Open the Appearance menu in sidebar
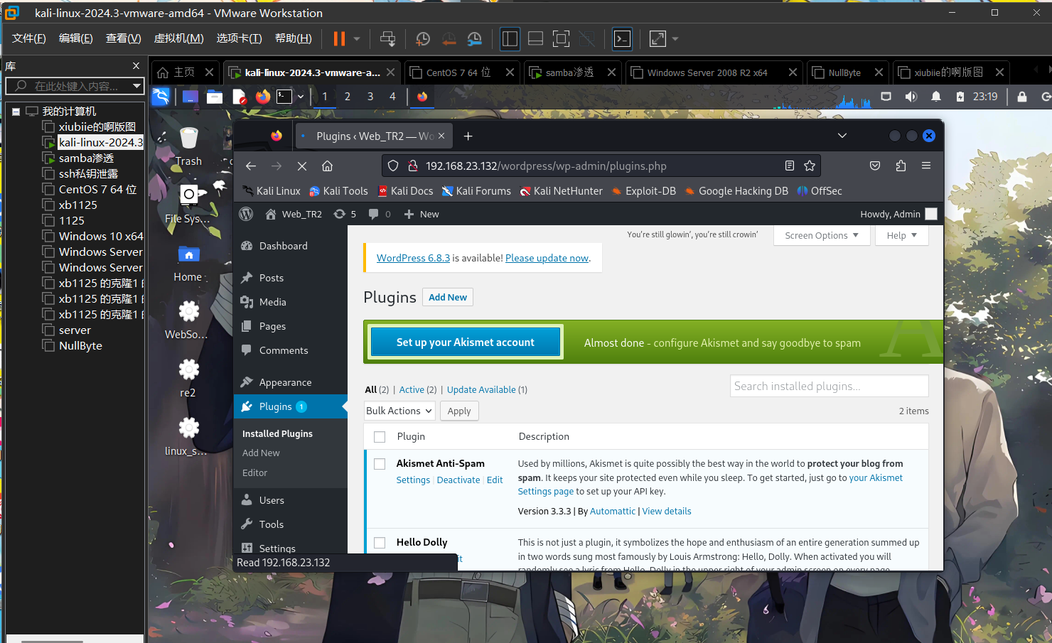This screenshot has width=1052, height=643. coord(285,382)
